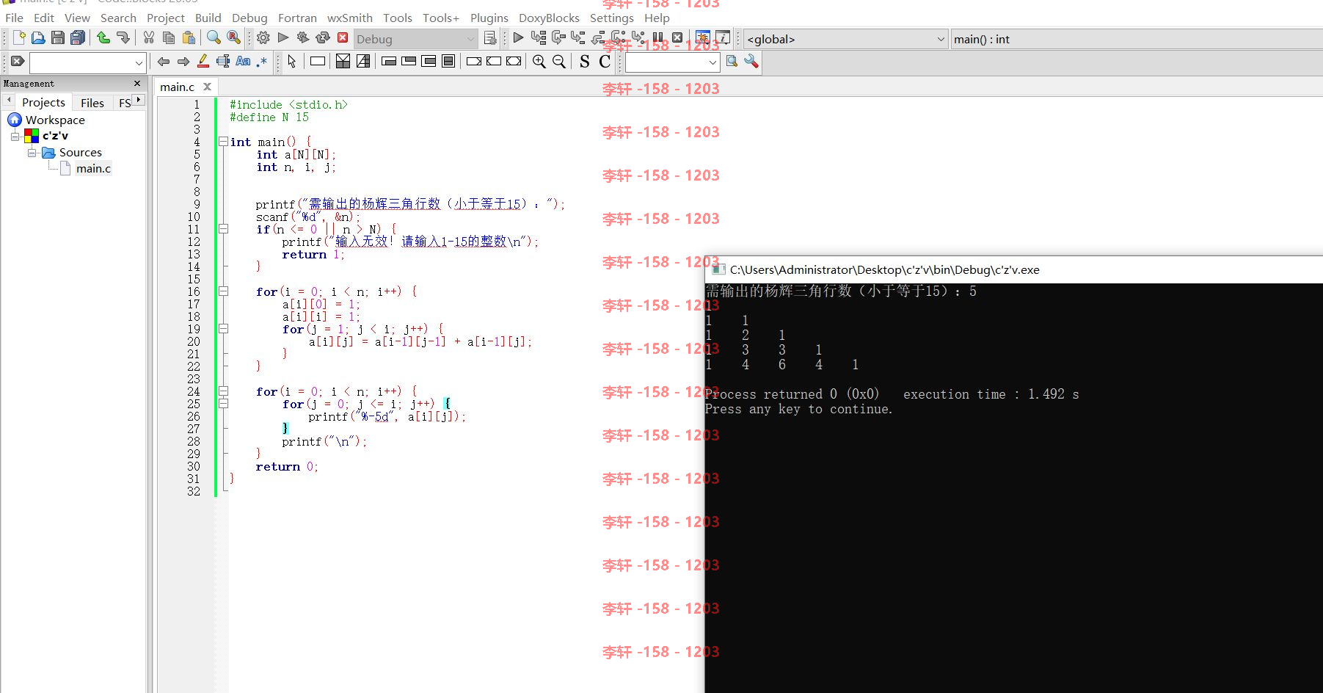Rebuild the project
Screen dimensions: 1323x693
(323, 37)
